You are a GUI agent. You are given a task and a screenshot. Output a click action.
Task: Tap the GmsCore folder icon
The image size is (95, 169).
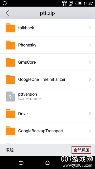pyautogui.click(x=11, y=62)
